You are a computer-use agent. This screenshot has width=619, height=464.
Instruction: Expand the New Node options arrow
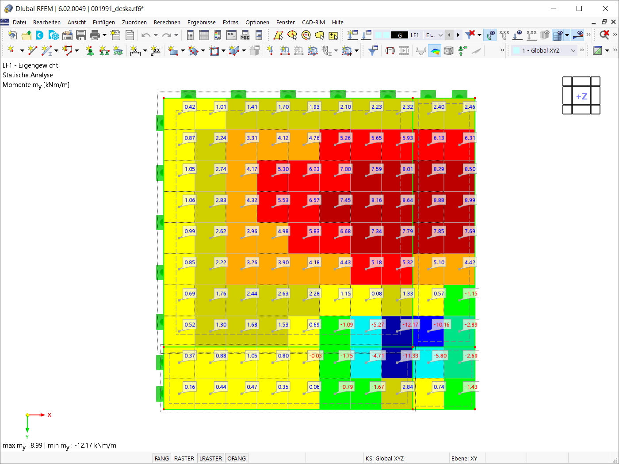pos(22,51)
